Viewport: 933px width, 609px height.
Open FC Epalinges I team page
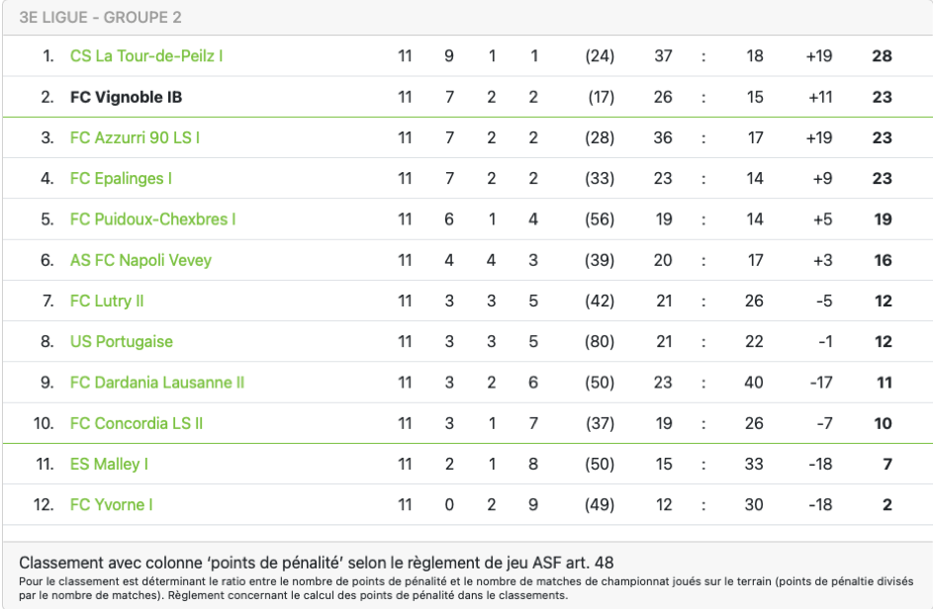coord(121,178)
